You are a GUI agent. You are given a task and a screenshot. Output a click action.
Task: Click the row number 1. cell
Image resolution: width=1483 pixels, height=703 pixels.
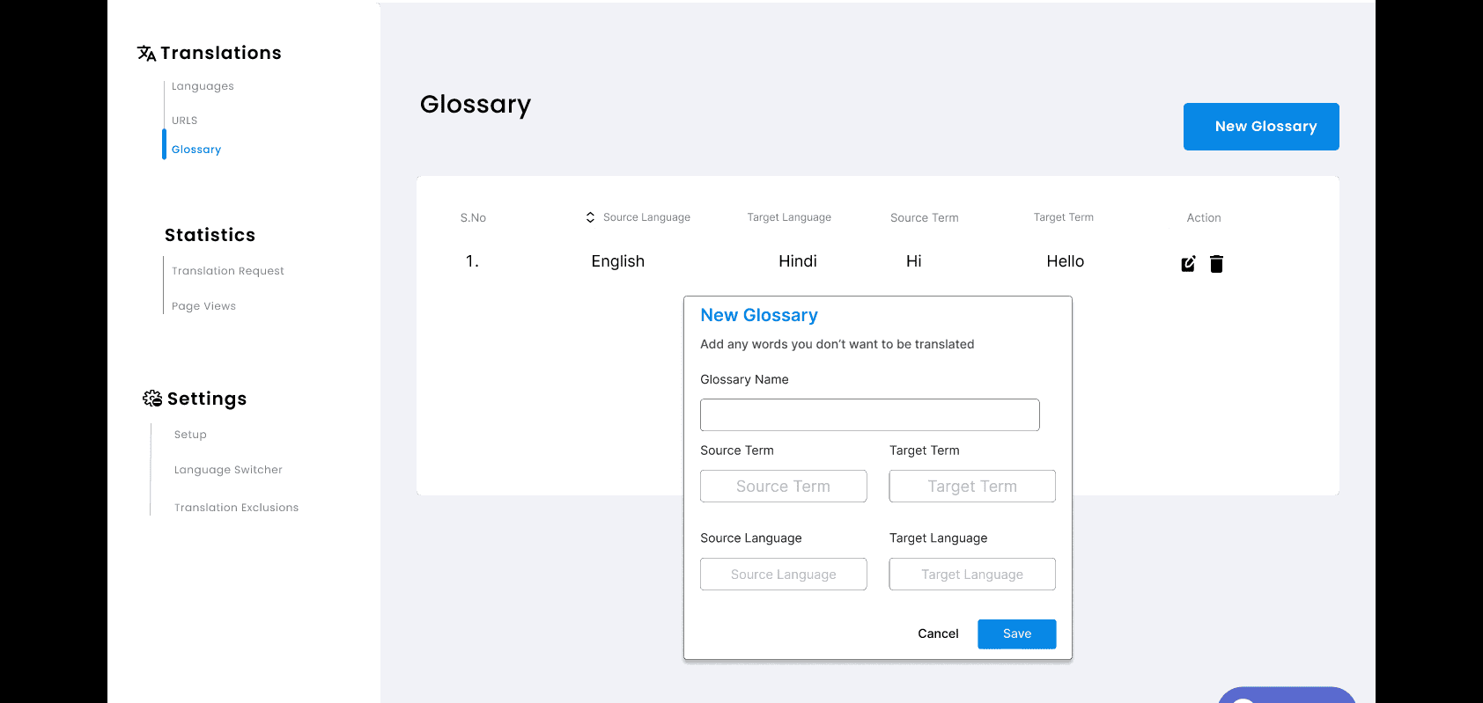tap(472, 261)
